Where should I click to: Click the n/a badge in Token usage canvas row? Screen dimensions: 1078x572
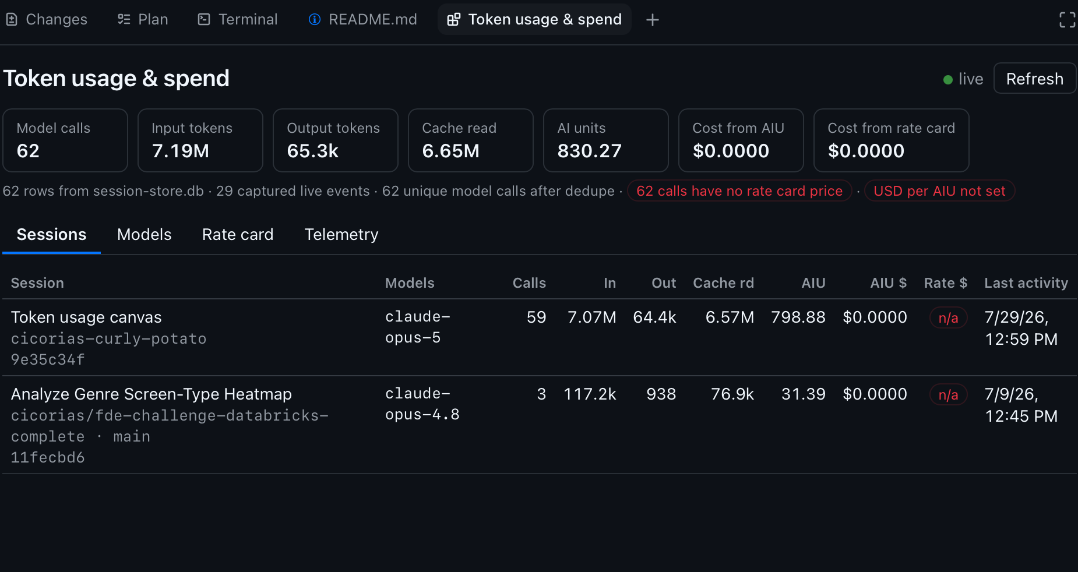(948, 318)
